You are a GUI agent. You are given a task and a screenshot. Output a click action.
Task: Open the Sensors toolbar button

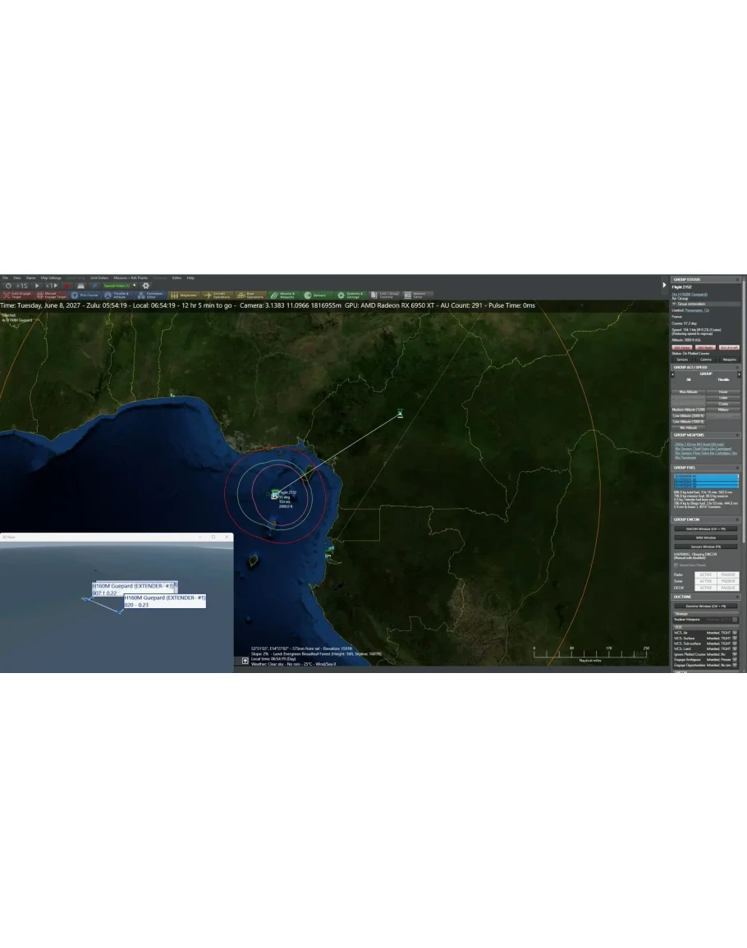pos(315,295)
